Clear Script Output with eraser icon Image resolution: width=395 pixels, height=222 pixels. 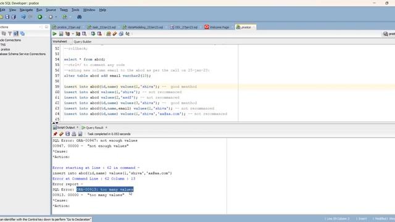click(61, 134)
